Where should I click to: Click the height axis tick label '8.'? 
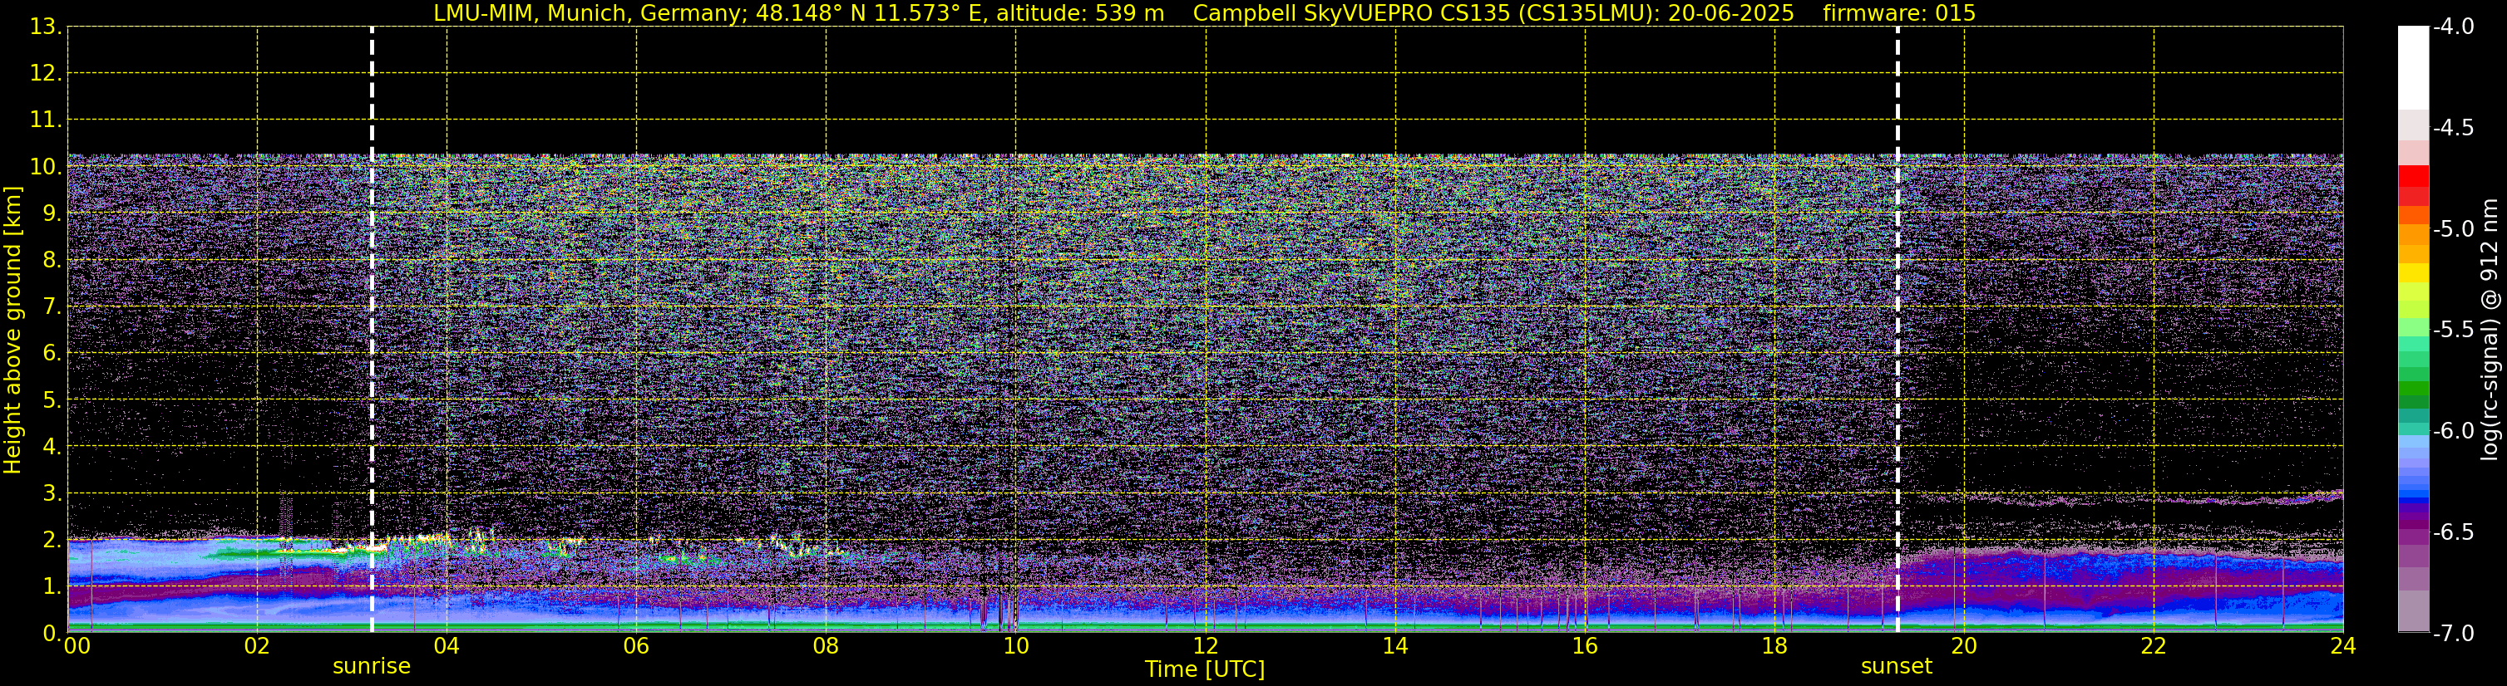52,261
